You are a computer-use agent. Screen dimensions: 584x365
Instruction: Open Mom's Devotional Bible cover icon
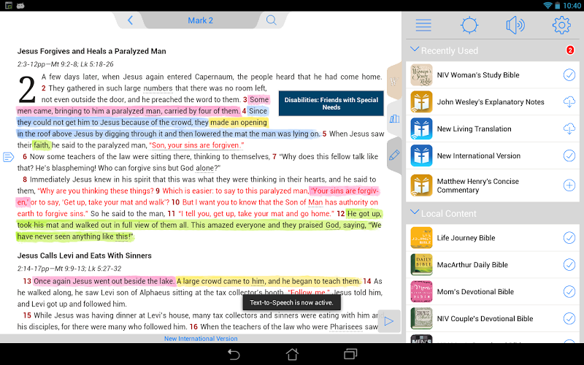coord(421,291)
